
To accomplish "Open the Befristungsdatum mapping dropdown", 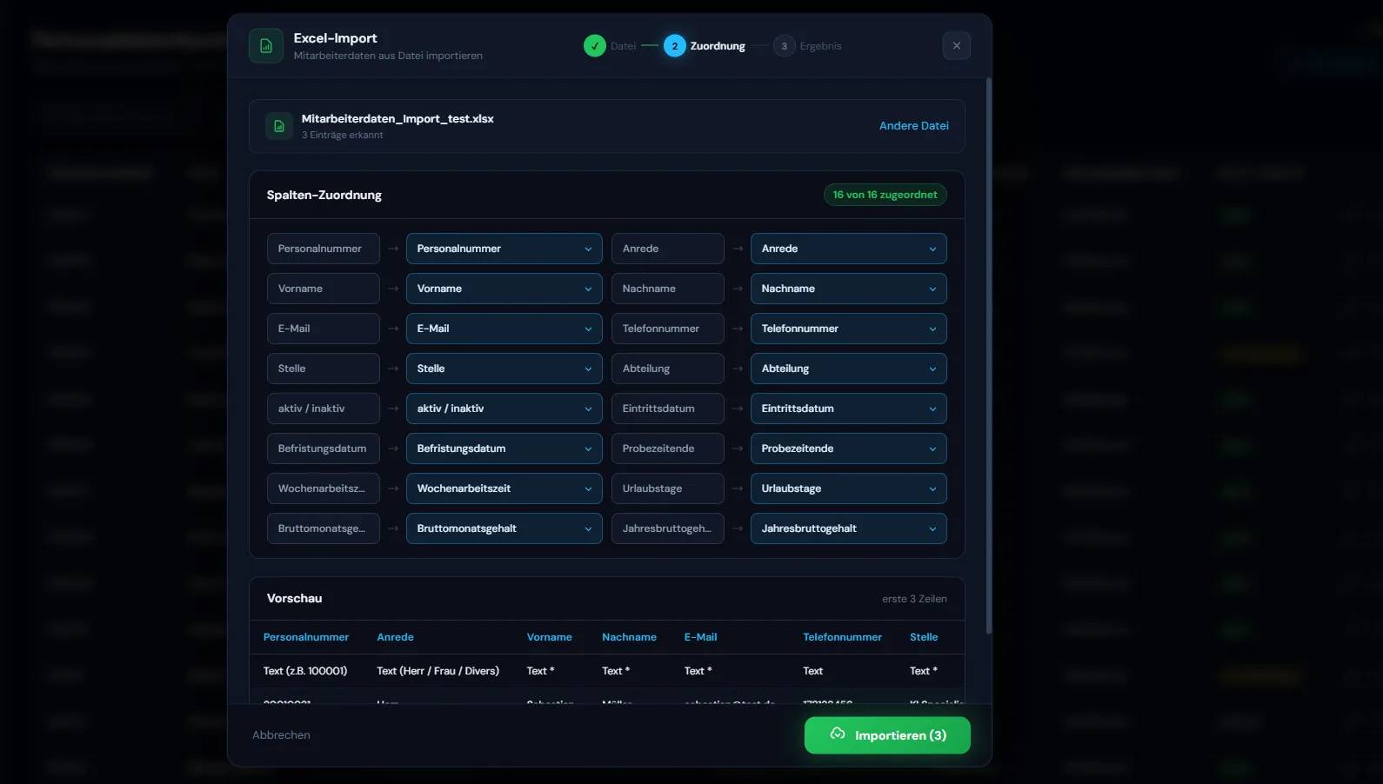I will tap(504, 448).
